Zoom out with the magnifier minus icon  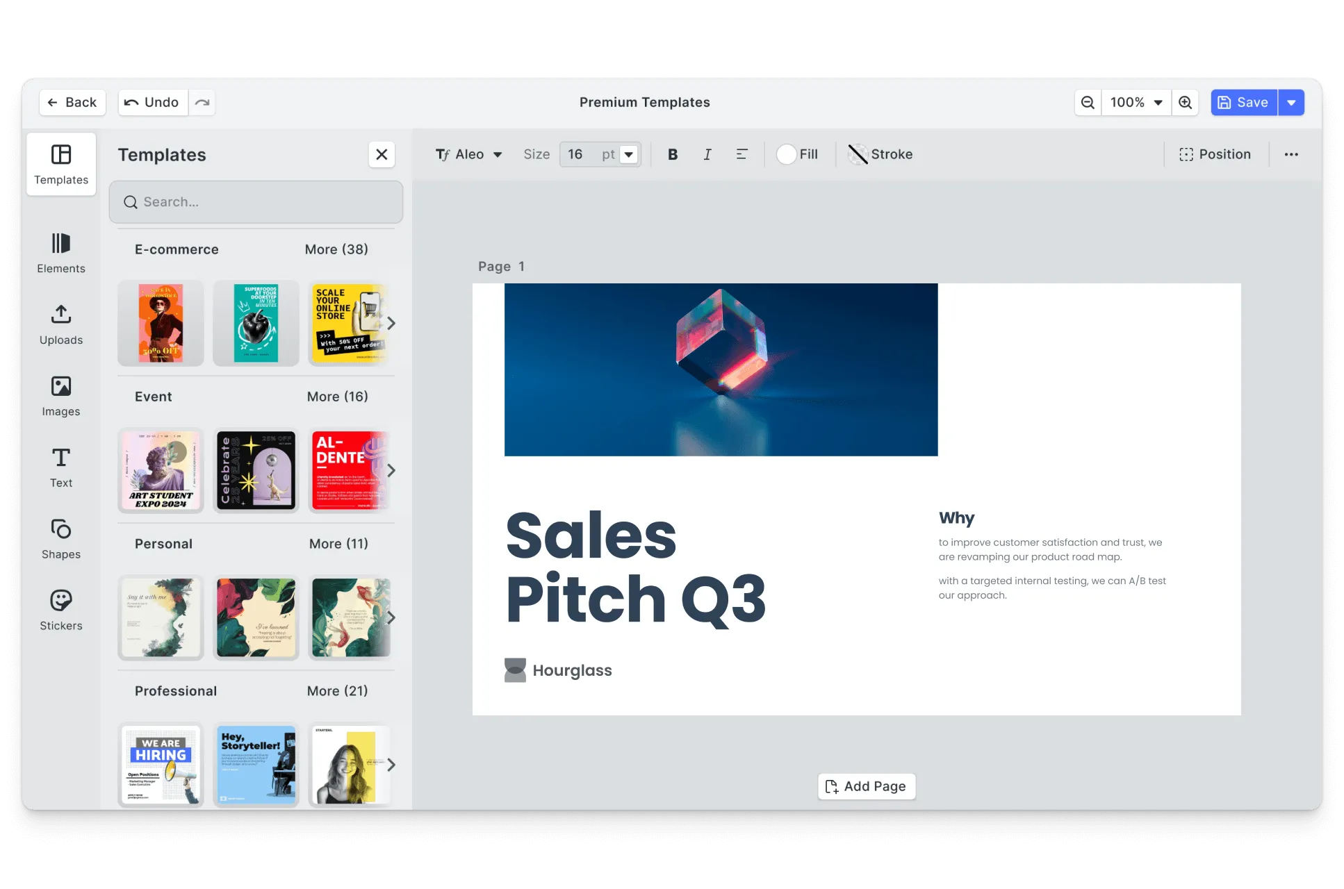coord(1088,102)
